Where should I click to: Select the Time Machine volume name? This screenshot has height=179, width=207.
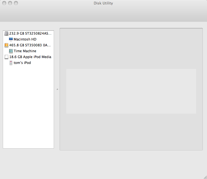pos(25,51)
